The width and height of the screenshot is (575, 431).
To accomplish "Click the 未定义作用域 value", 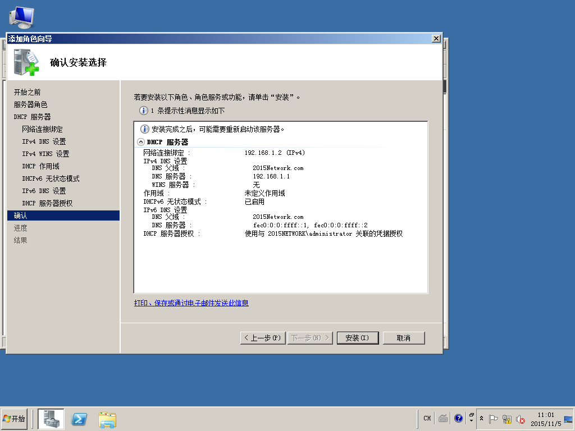I will click(265, 193).
